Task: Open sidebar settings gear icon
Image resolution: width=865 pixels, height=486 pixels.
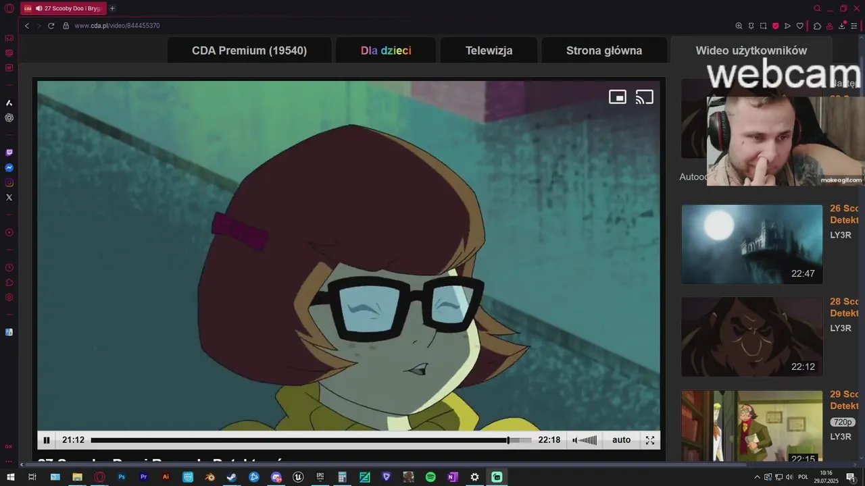Action: (9, 297)
